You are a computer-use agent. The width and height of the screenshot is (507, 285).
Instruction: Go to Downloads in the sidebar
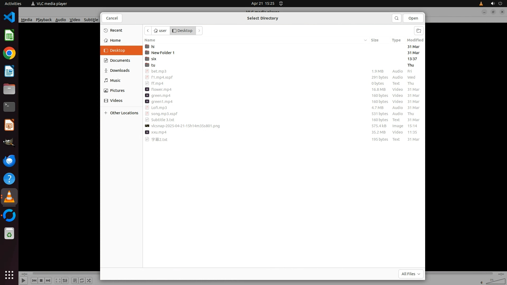coord(120,70)
